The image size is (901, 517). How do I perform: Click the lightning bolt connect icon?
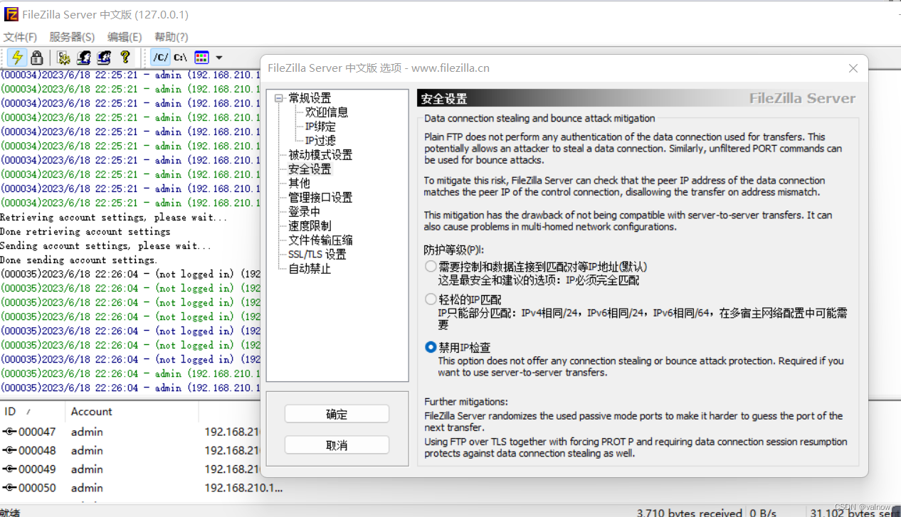coord(17,58)
